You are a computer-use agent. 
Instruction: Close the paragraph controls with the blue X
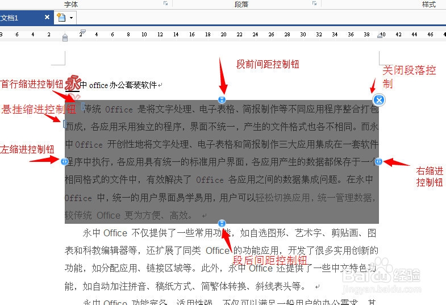[379, 100]
